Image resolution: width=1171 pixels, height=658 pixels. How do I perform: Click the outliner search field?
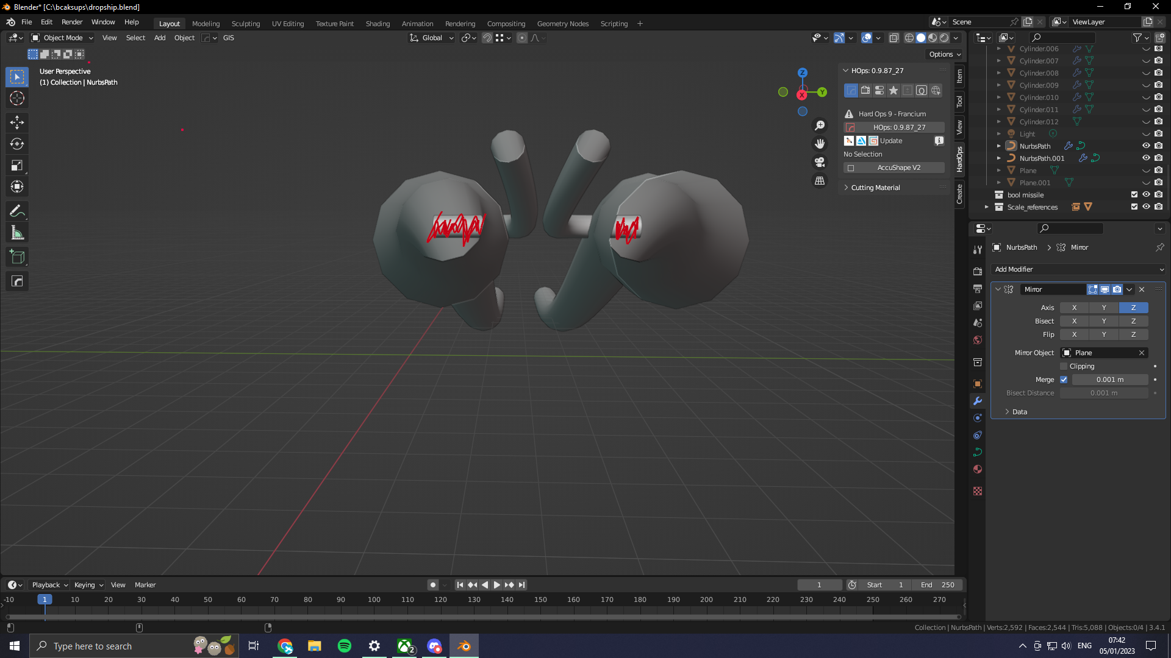pos(1062,38)
